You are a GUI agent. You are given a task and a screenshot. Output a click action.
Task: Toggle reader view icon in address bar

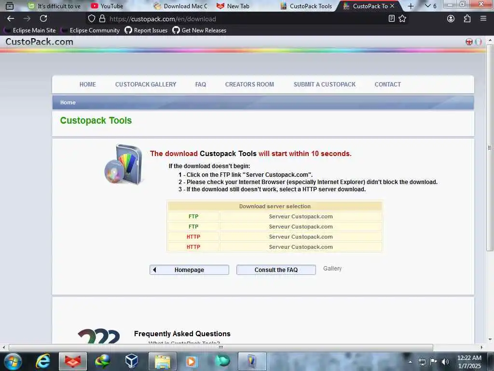[x=391, y=19]
